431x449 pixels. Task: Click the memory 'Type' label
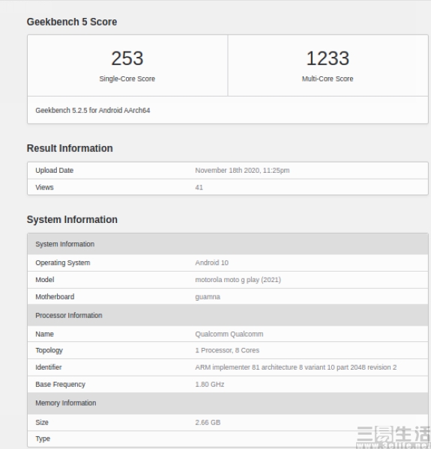point(43,439)
